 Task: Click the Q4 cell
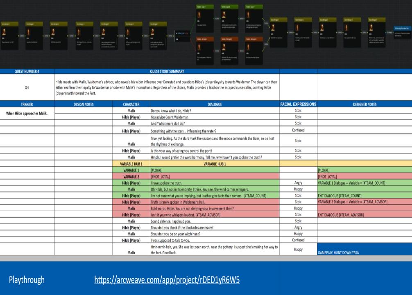(27, 87)
